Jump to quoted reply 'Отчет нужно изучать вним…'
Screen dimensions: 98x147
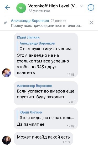coord(47,46)
